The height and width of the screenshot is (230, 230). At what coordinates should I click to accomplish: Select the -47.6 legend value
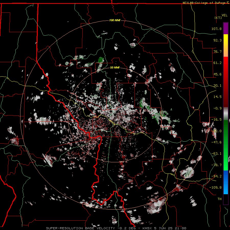coord(216,142)
